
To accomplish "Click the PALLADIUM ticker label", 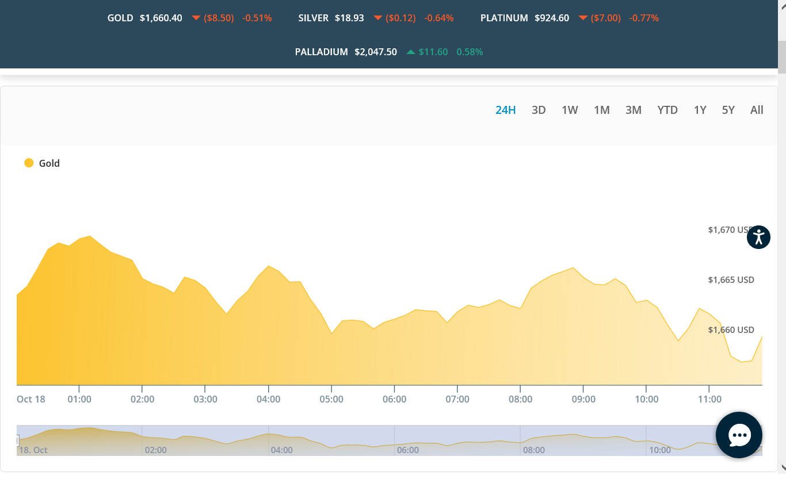I will pyautogui.click(x=322, y=52).
